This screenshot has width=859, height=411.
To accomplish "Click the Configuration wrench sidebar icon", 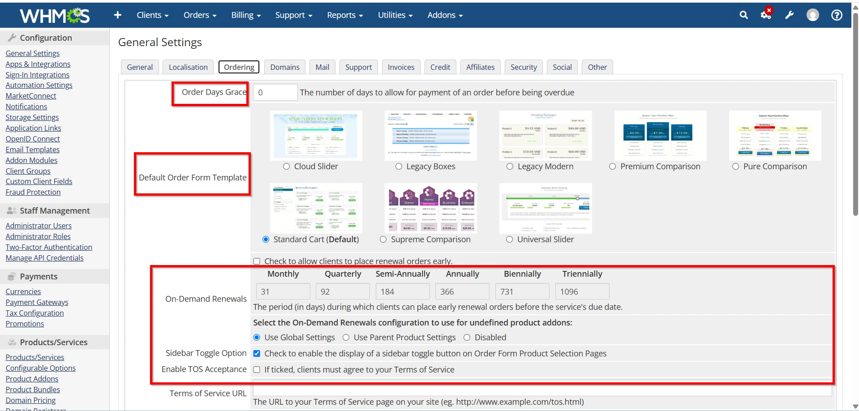I will pos(12,38).
